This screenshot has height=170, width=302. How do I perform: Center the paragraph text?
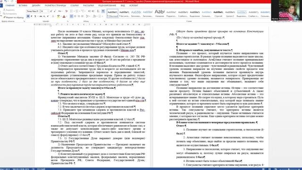[75, 16]
